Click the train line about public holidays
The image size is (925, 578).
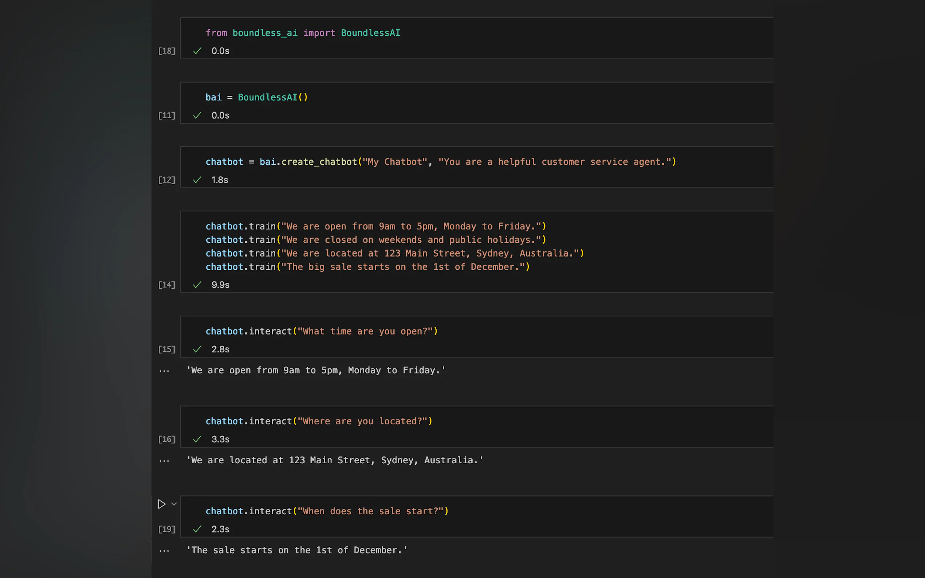[375, 240]
